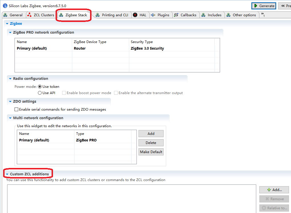
Task: Select the Use token power mode
Action: [x=40, y=86]
